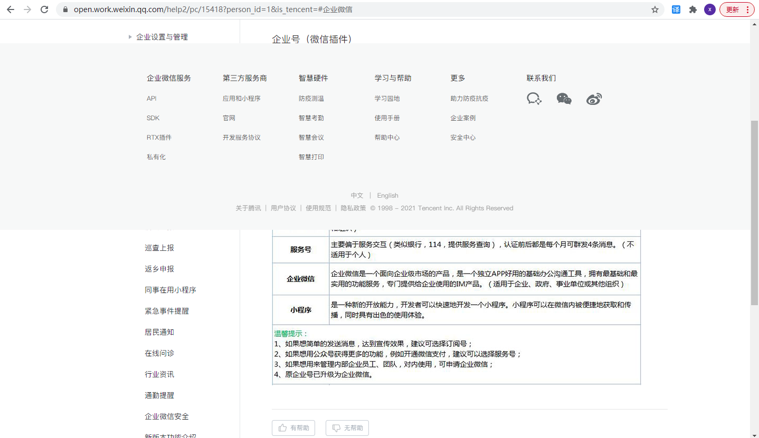
Task: Open the 关于腾讯 footer link
Action: tap(248, 208)
